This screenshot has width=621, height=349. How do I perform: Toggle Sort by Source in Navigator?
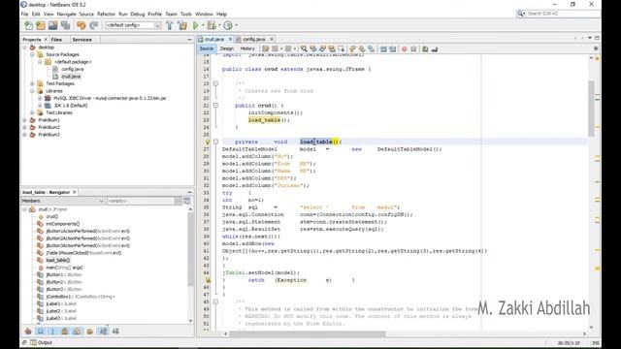click(115, 332)
